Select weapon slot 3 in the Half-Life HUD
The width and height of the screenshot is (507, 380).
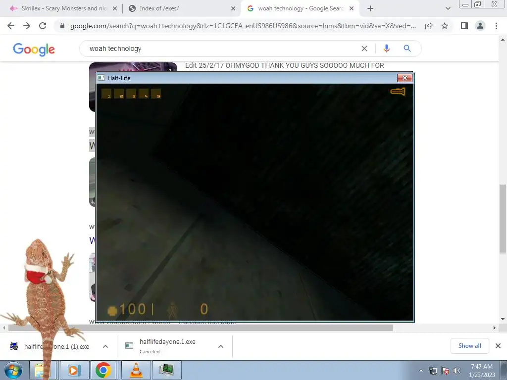point(131,94)
